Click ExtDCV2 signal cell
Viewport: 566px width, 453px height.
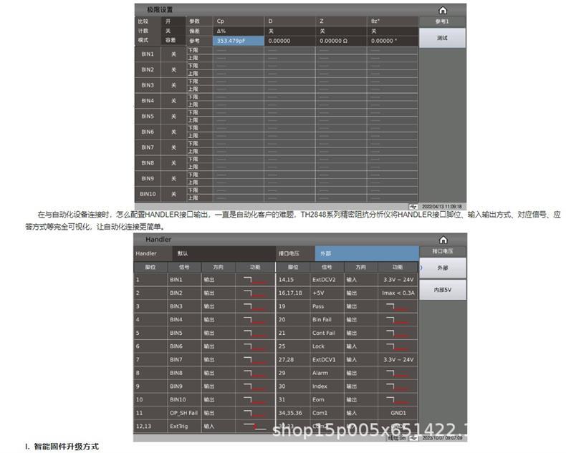[327, 280]
